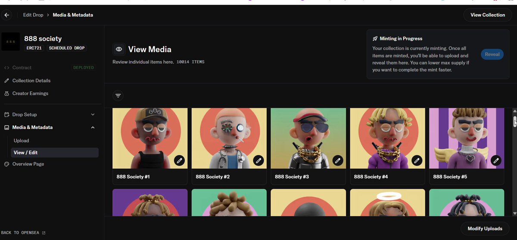Open Contract in the sidebar

[x=22, y=68]
